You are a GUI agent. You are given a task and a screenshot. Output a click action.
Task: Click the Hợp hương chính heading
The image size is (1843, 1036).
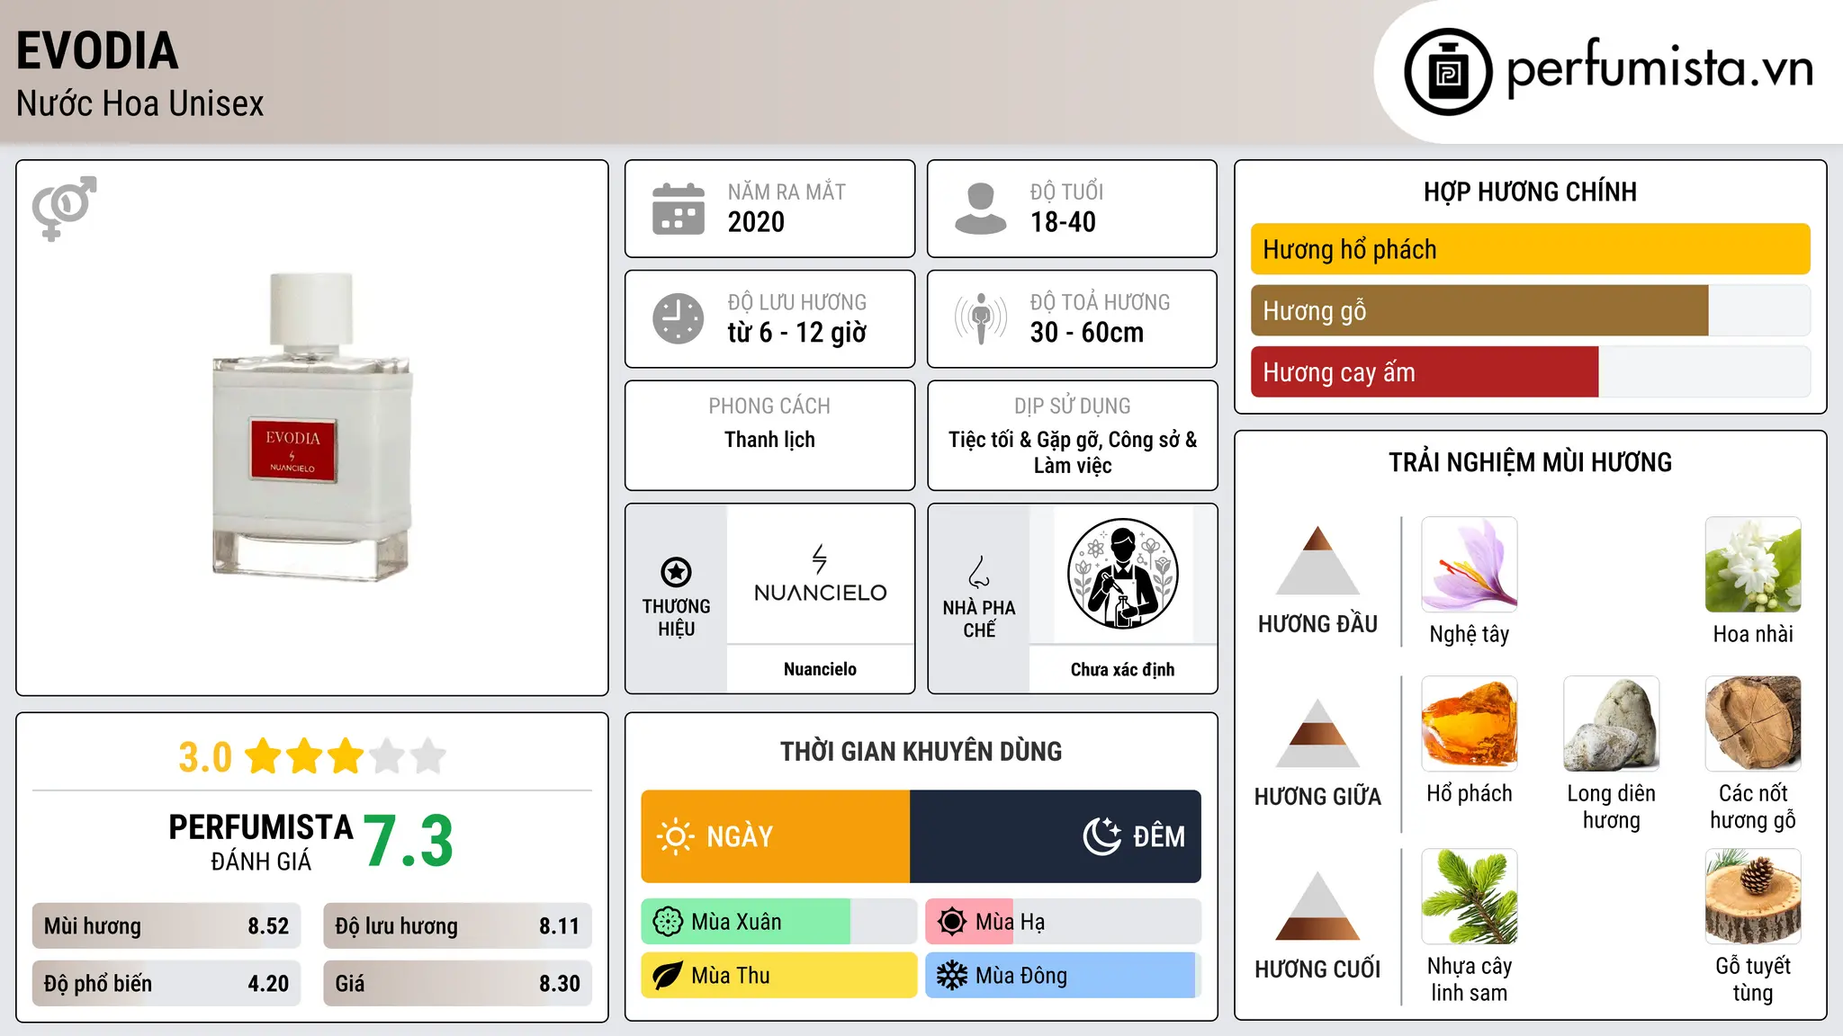1530,192
